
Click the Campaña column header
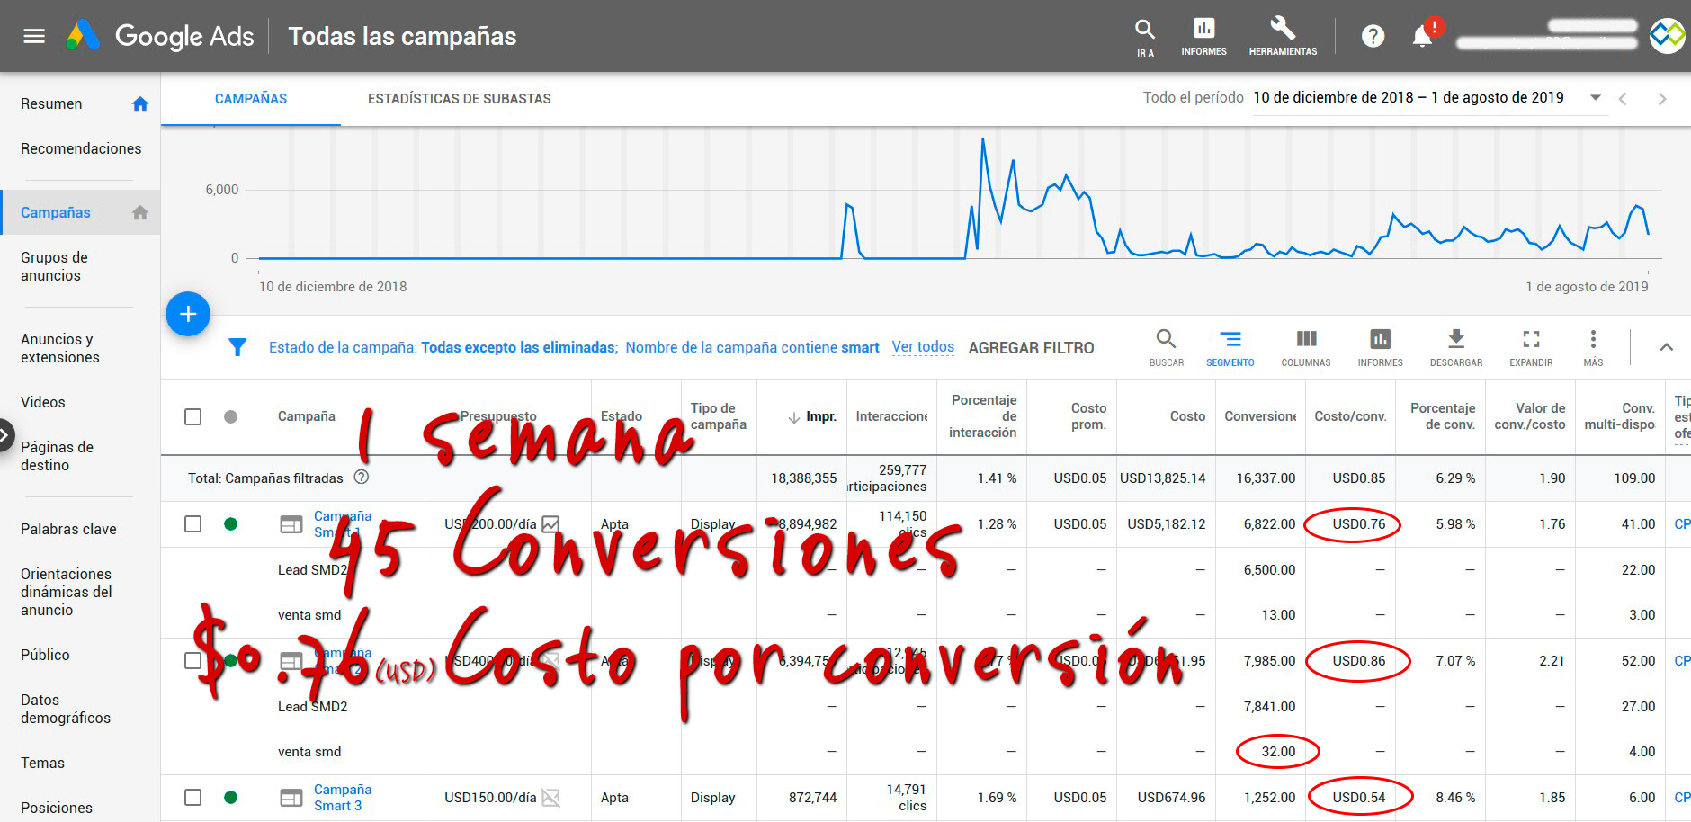pos(306,416)
